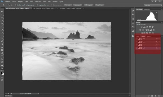Toggle Quick Mask mode icon
The width and height of the screenshot is (163, 97).
2,77
